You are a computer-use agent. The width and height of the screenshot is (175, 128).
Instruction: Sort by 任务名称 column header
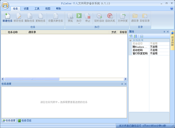tap(16, 32)
